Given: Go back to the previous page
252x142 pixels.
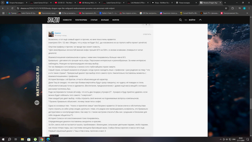Looking at the screenshot, I should coord(3,8).
